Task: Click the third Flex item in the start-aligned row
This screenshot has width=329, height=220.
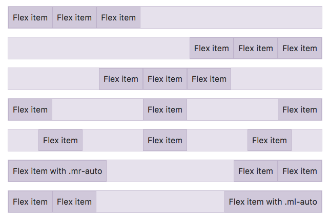Action: click(x=118, y=17)
